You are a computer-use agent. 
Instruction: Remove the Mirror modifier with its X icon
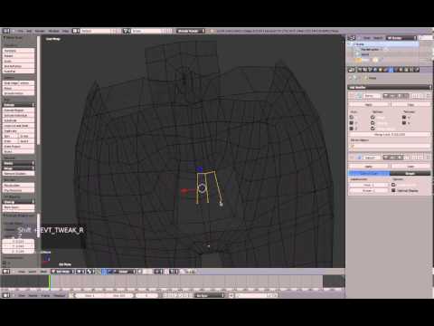(x=428, y=96)
